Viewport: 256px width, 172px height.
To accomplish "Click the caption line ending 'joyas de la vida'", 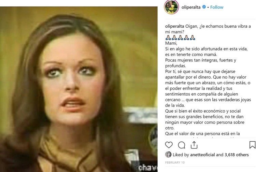I will coord(208,102).
